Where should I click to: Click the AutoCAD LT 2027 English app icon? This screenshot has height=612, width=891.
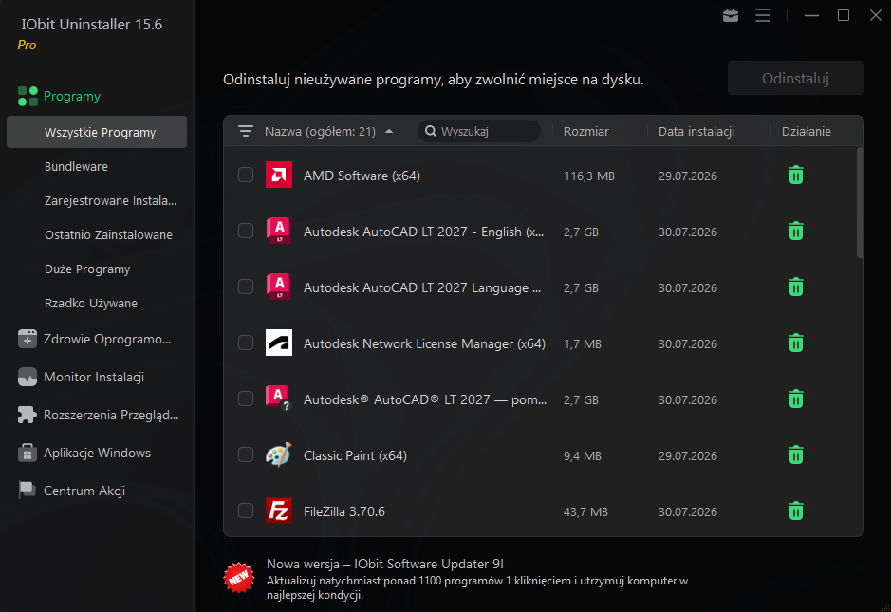coord(278,231)
